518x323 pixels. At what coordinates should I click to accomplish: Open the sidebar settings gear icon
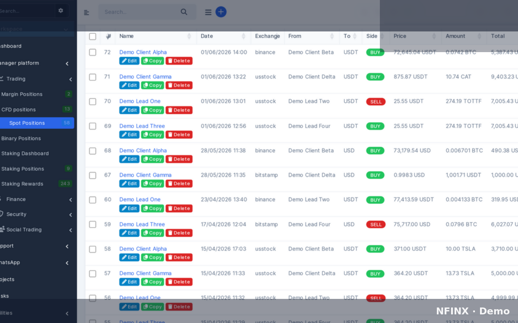click(60, 10)
